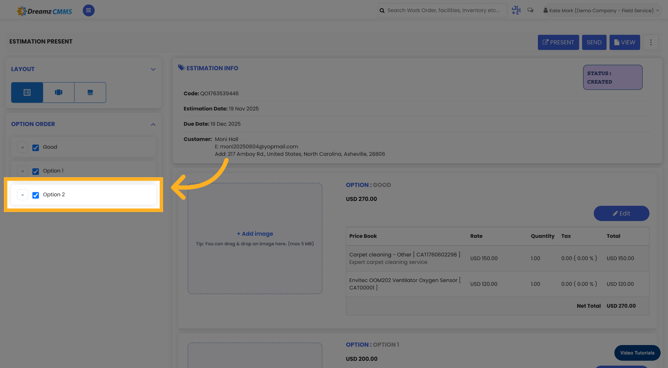The height and width of the screenshot is (368, 668).
Task: Click Net Total USD 270.00 value
Action: (621, 306)
